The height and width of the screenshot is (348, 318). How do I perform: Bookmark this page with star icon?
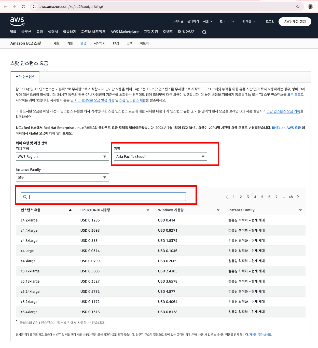click(298, 7)
